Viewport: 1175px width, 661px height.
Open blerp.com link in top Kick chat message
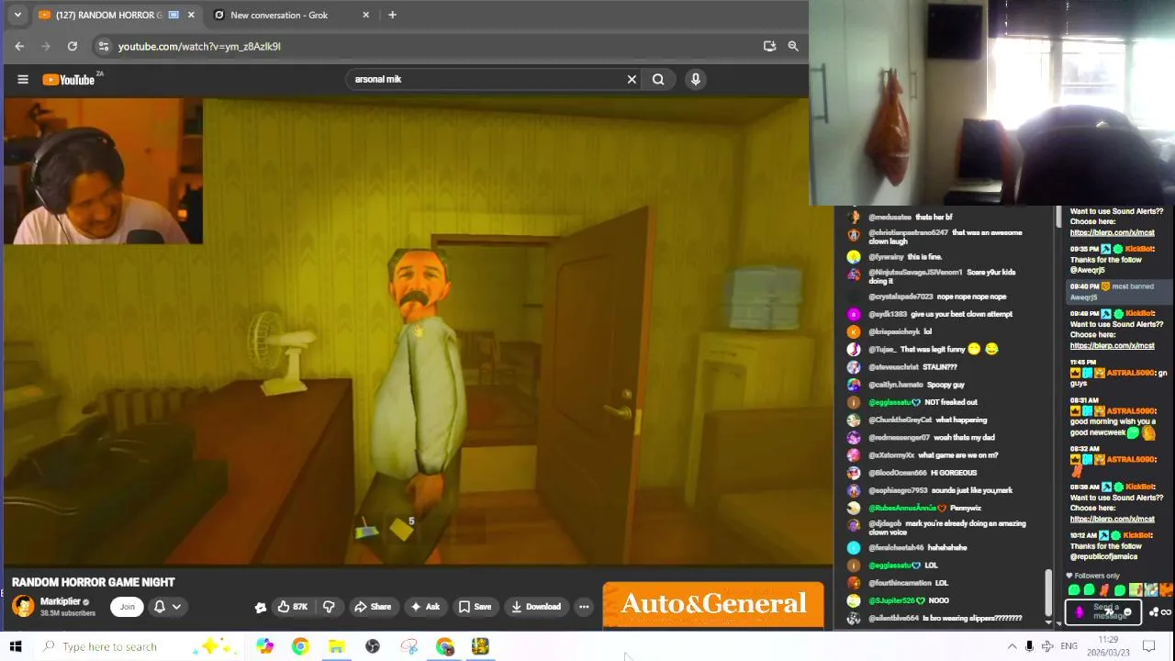coord(1112,232)
